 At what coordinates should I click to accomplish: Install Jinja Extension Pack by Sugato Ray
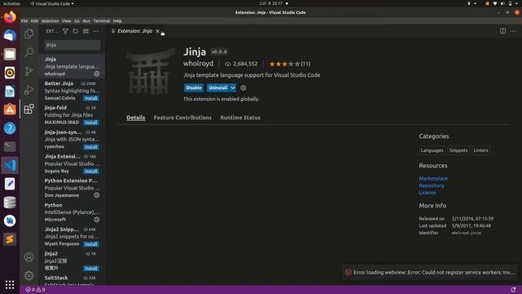coord(91,171)
